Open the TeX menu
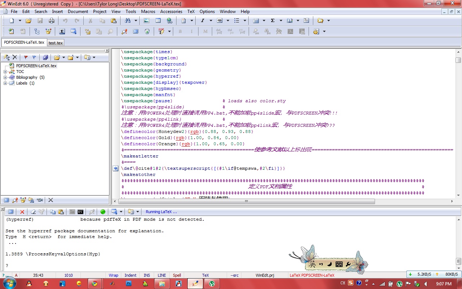 coord(191,12)
